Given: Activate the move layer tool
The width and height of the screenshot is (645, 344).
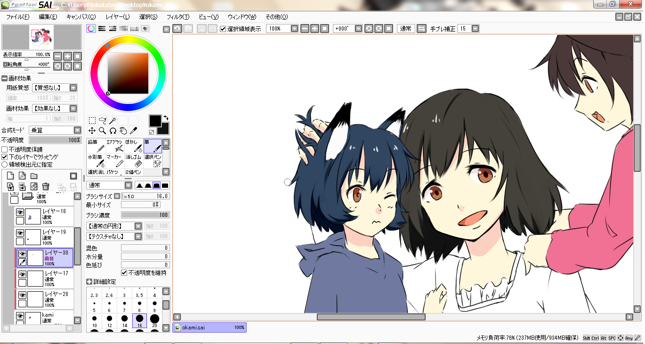Looking at the screenshot, I should click(92, 131).
